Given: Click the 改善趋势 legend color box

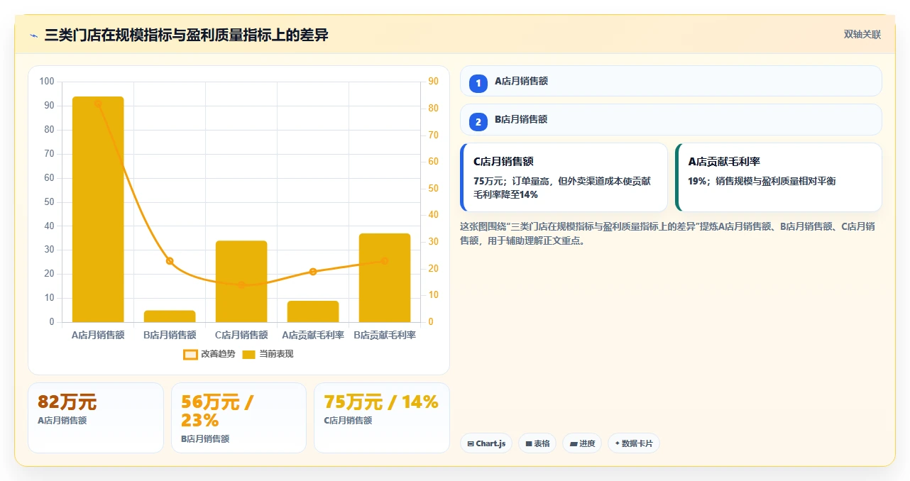Looking at the screenshot, I should [190, 355].
